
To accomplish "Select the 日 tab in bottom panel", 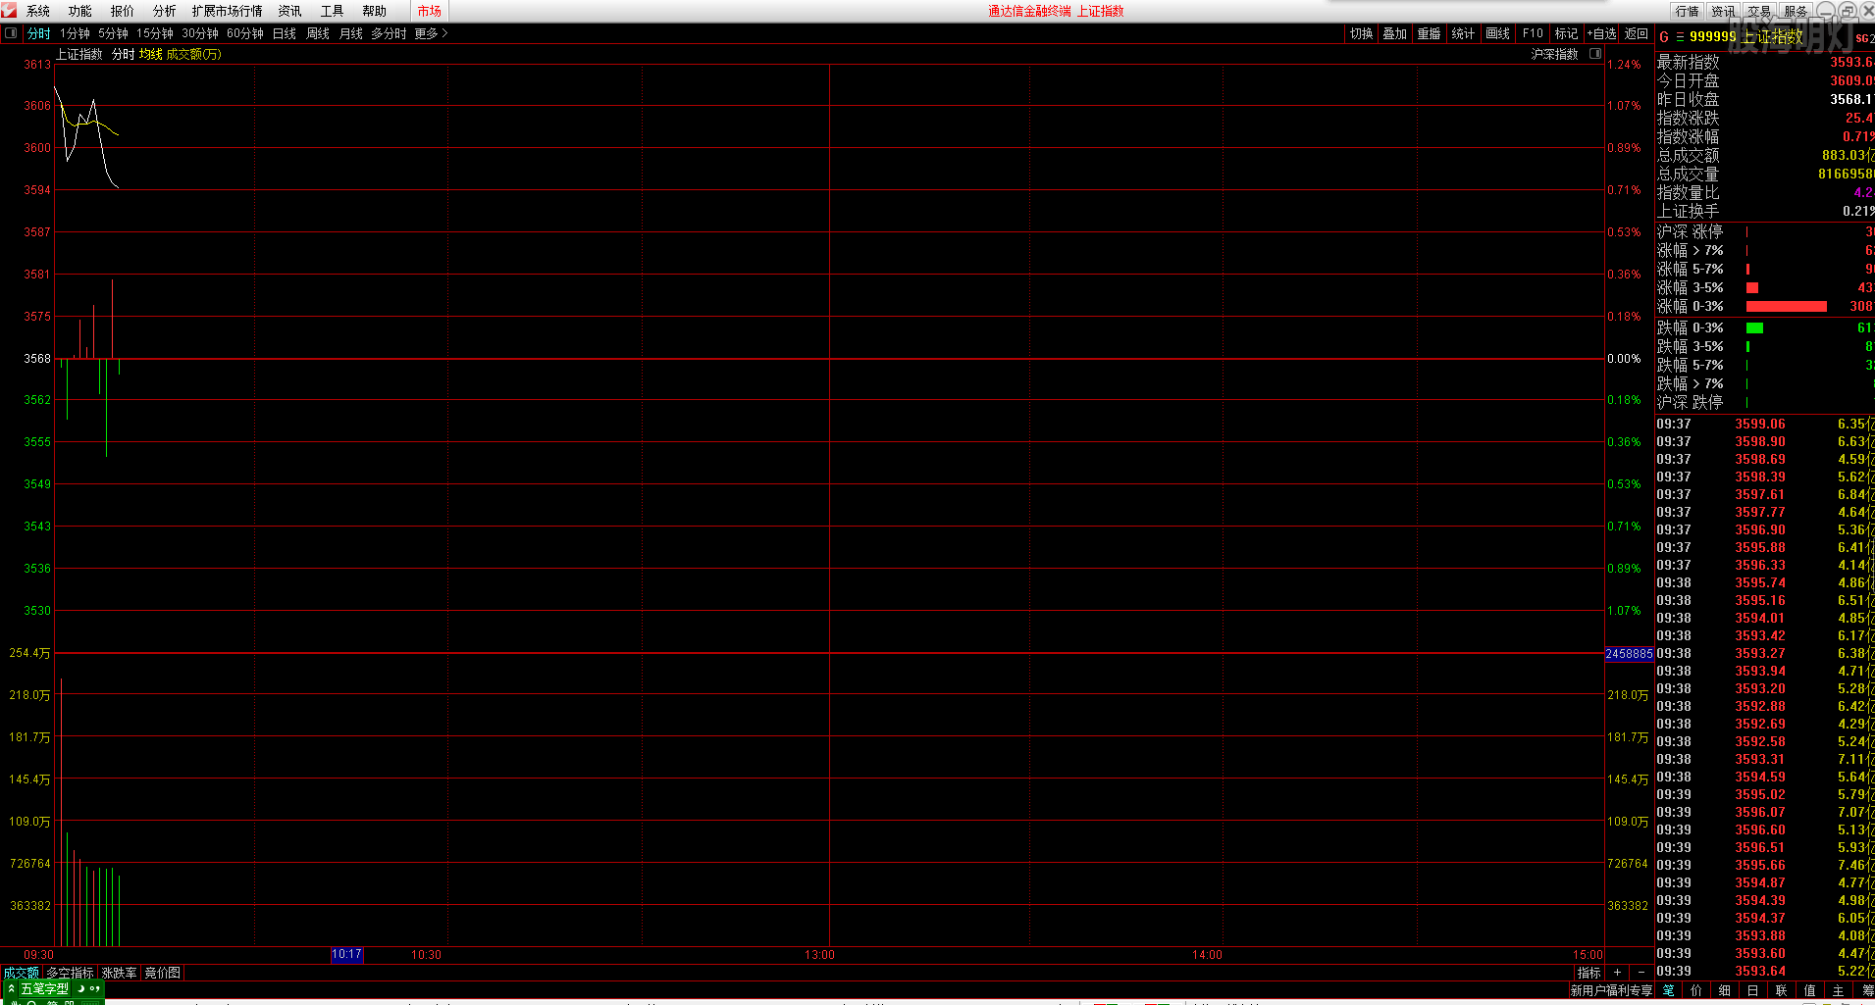I will point(1752,990).
